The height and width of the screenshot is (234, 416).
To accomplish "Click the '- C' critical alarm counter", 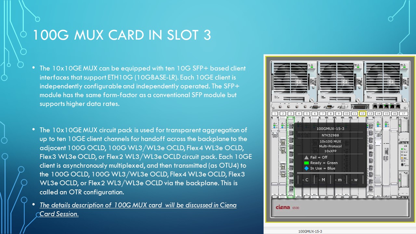I will (x=305, y=180).
